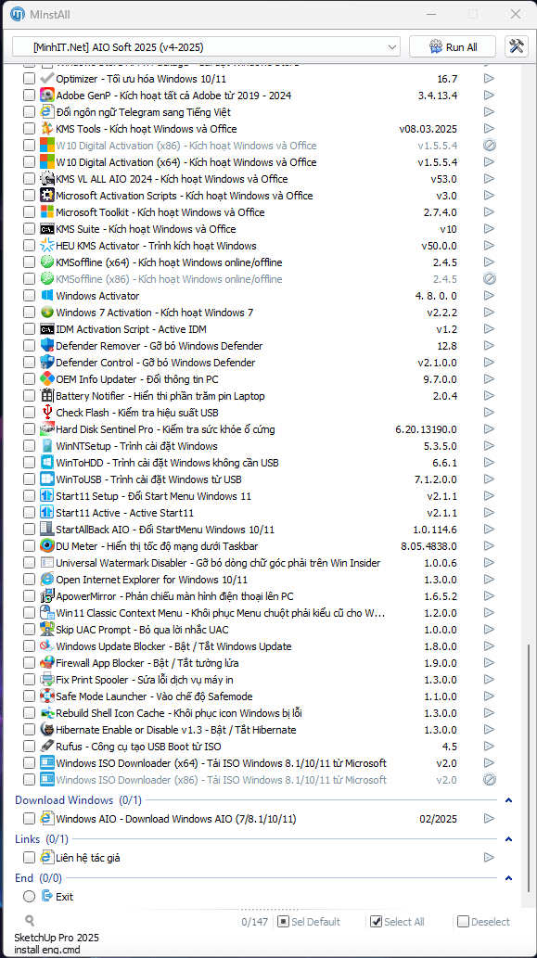537x958 pixels.
Task: Check W10 Digital Activation (x64) box
Action: click(29, 162)
